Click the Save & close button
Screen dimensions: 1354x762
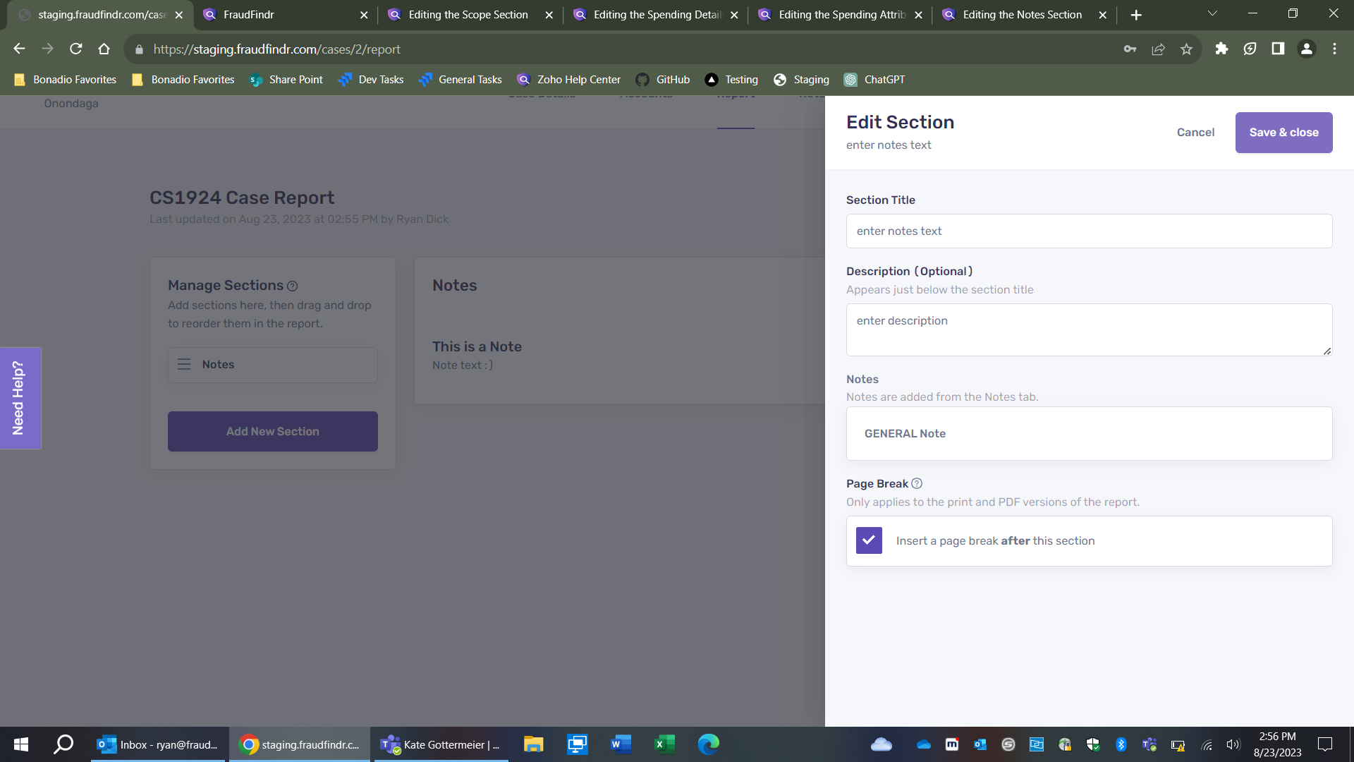[x=1283, y=133]
